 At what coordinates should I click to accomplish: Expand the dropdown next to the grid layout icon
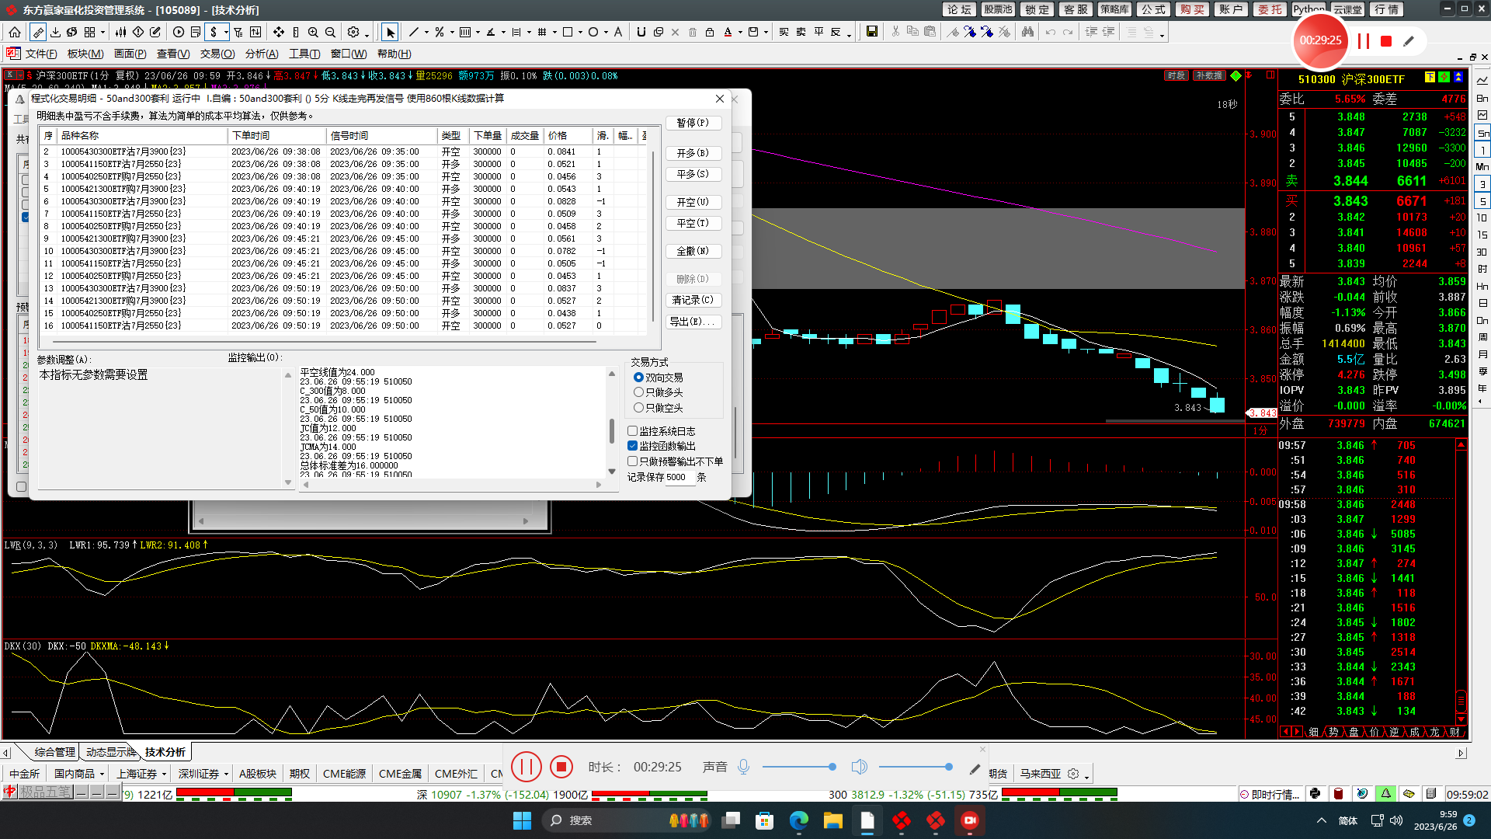pyautogui.click(x=103, y=33)
